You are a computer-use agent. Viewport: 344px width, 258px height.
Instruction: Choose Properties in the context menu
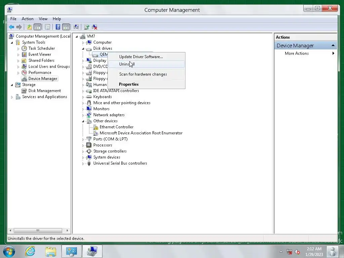[146, 84]
